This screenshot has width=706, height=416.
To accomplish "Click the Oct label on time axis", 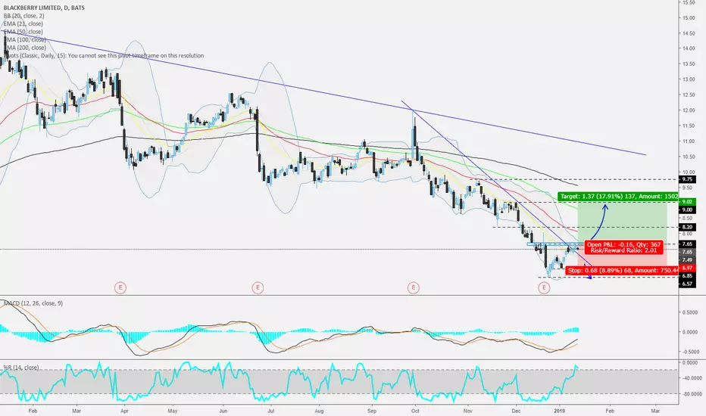I will (x=415, y=411).
